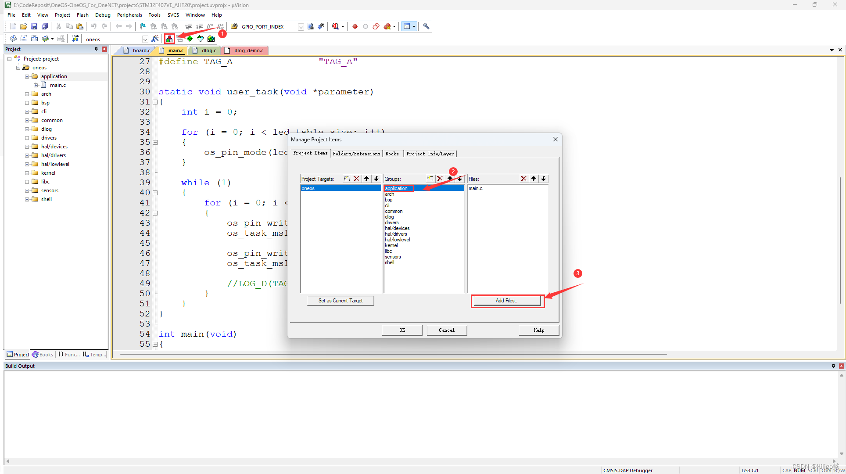This screenshot has height=474, width=846.
Task: Switch to dlog_demo.c editor tab
Action: click(x=248, y=50)
